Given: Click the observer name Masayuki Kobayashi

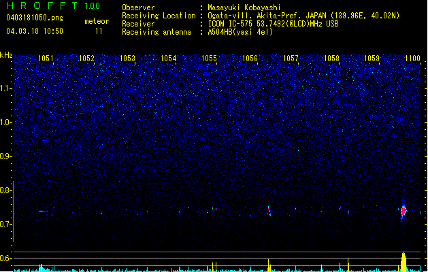Looking at the screenshot, I should (244, 7).
